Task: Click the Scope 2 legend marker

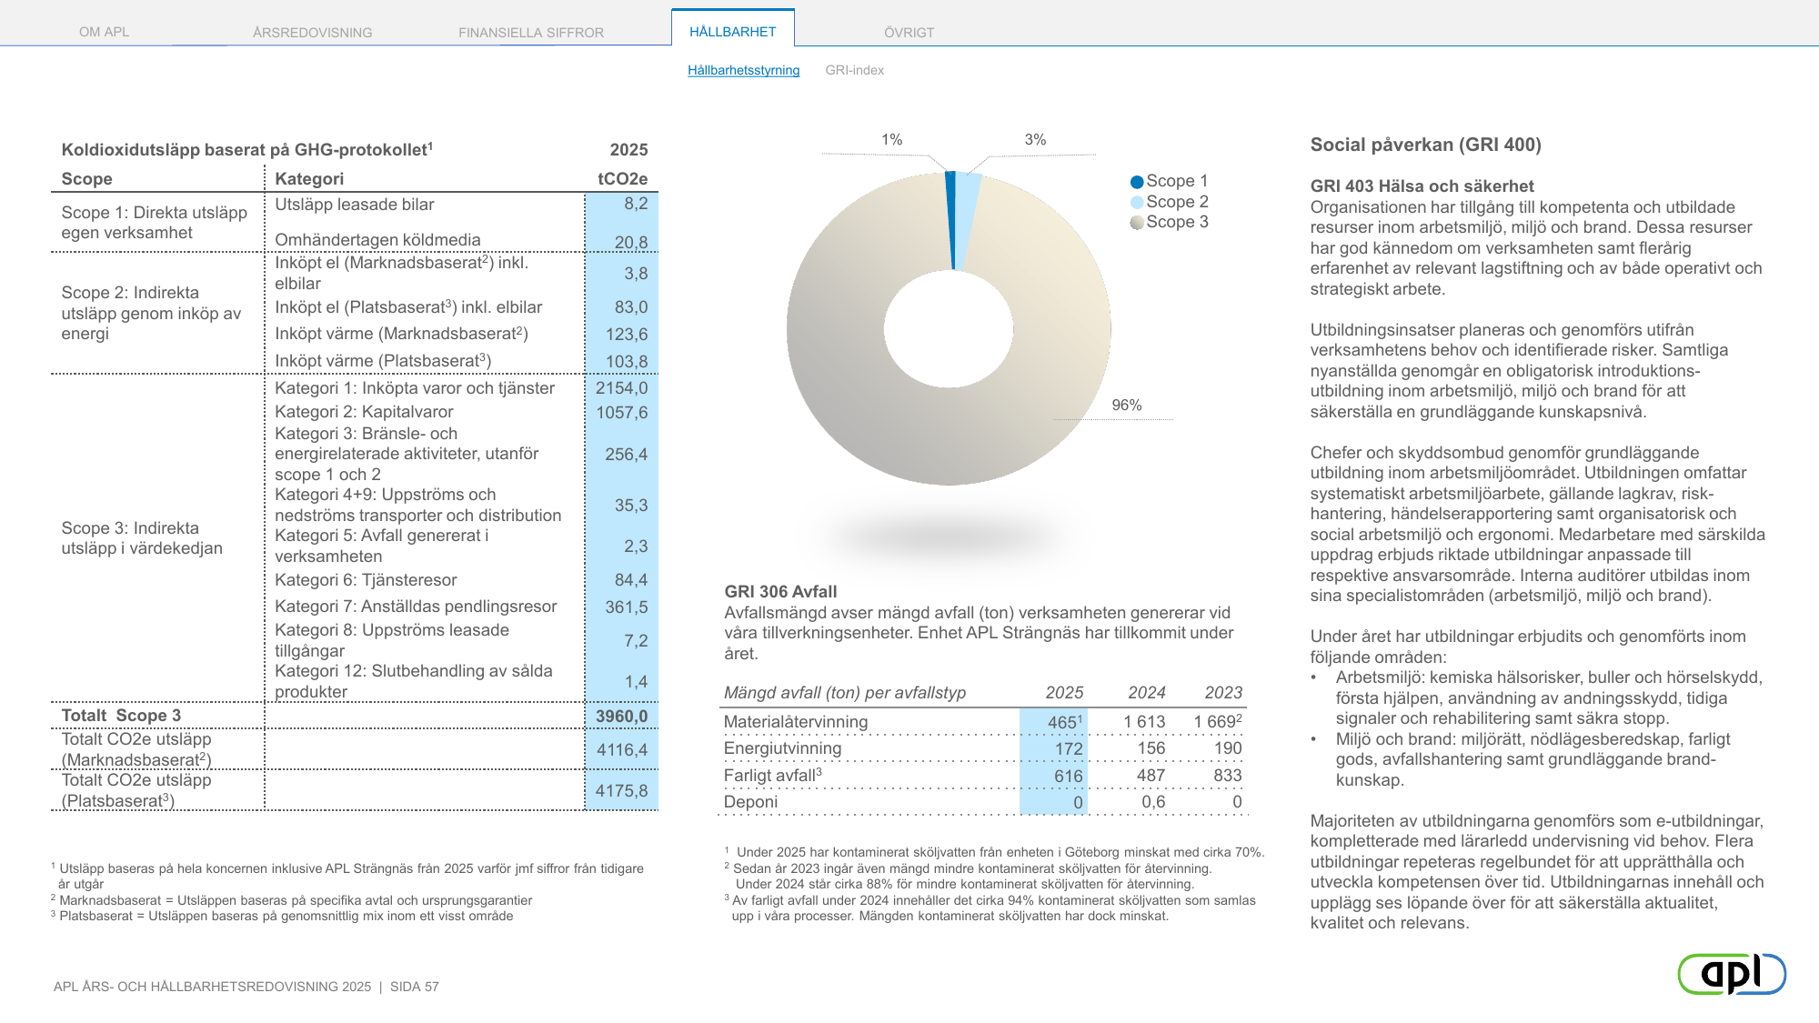Action: [1137, 202]
